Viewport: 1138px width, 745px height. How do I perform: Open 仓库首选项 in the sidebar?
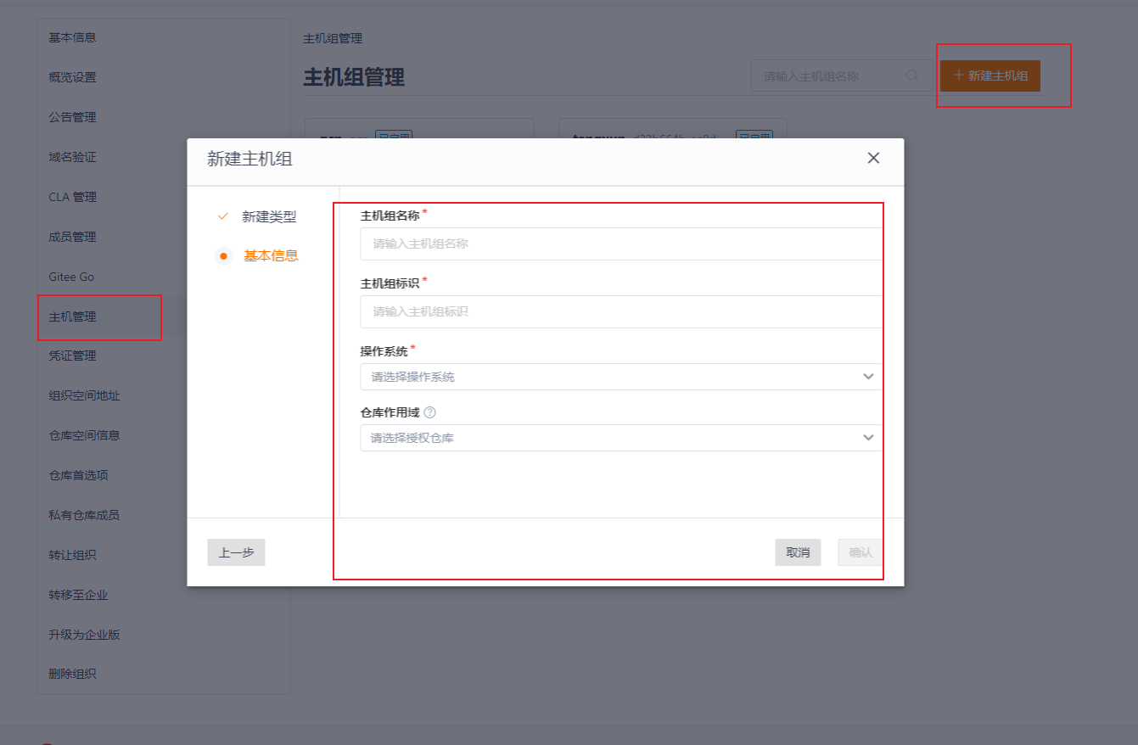78,475
